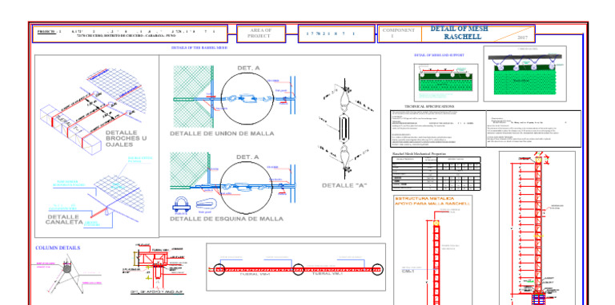This screenshot has height=305, width=615.
Task: Click the 'DETALLE DE ESQUINA DE MALLA' caption
Action: [227, 219]
